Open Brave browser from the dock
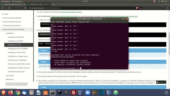The height and width of the screenshot is (96, 170). (x=3, y=93)
